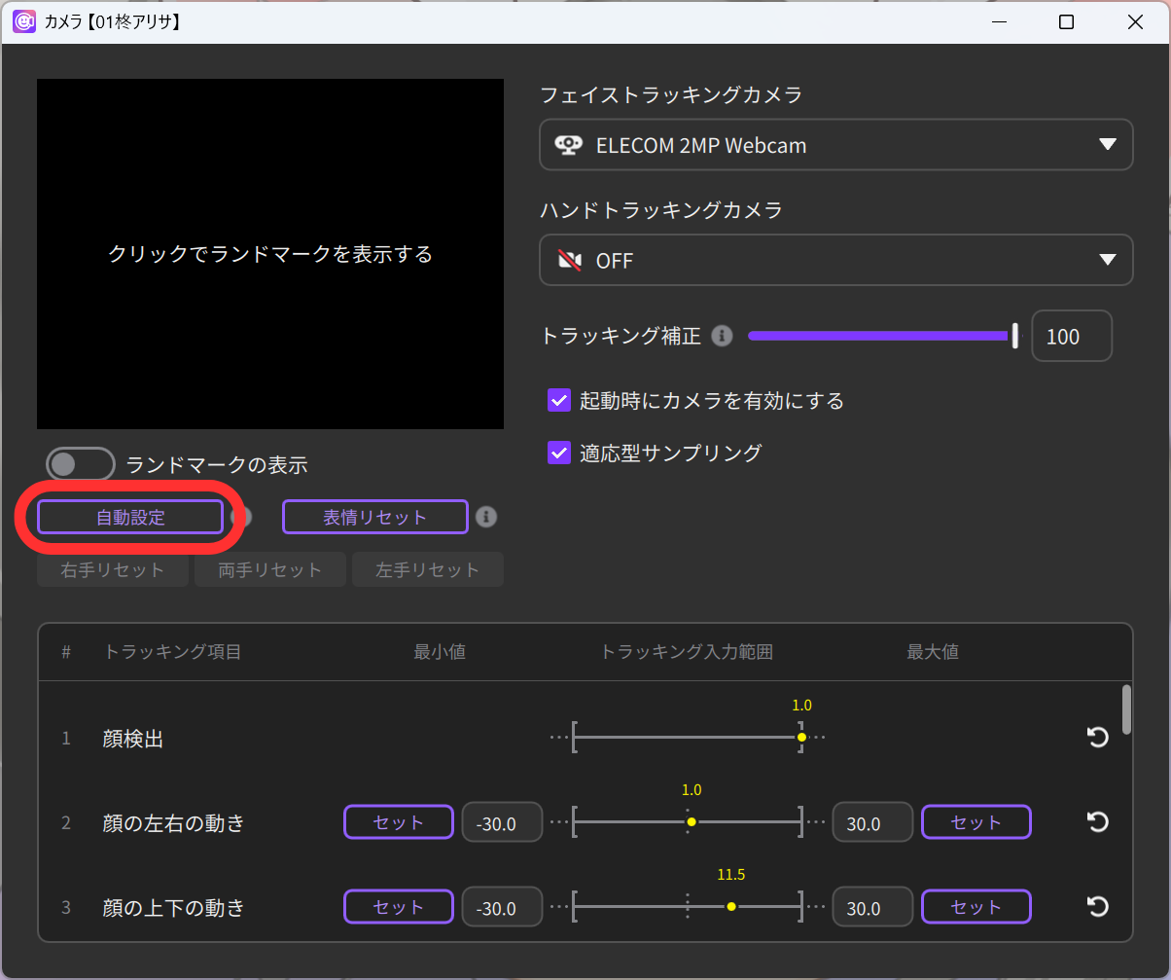
Task: Click the トラッキング補正 slider handle
Action: pyautogui.click(x=1014, y=336)
